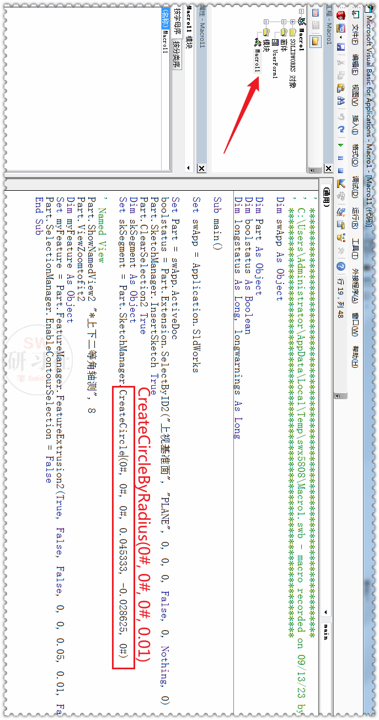This screenshot has width=379, height=720.
Task: Open the 运行(R) menu
Action: click(355, 218)
